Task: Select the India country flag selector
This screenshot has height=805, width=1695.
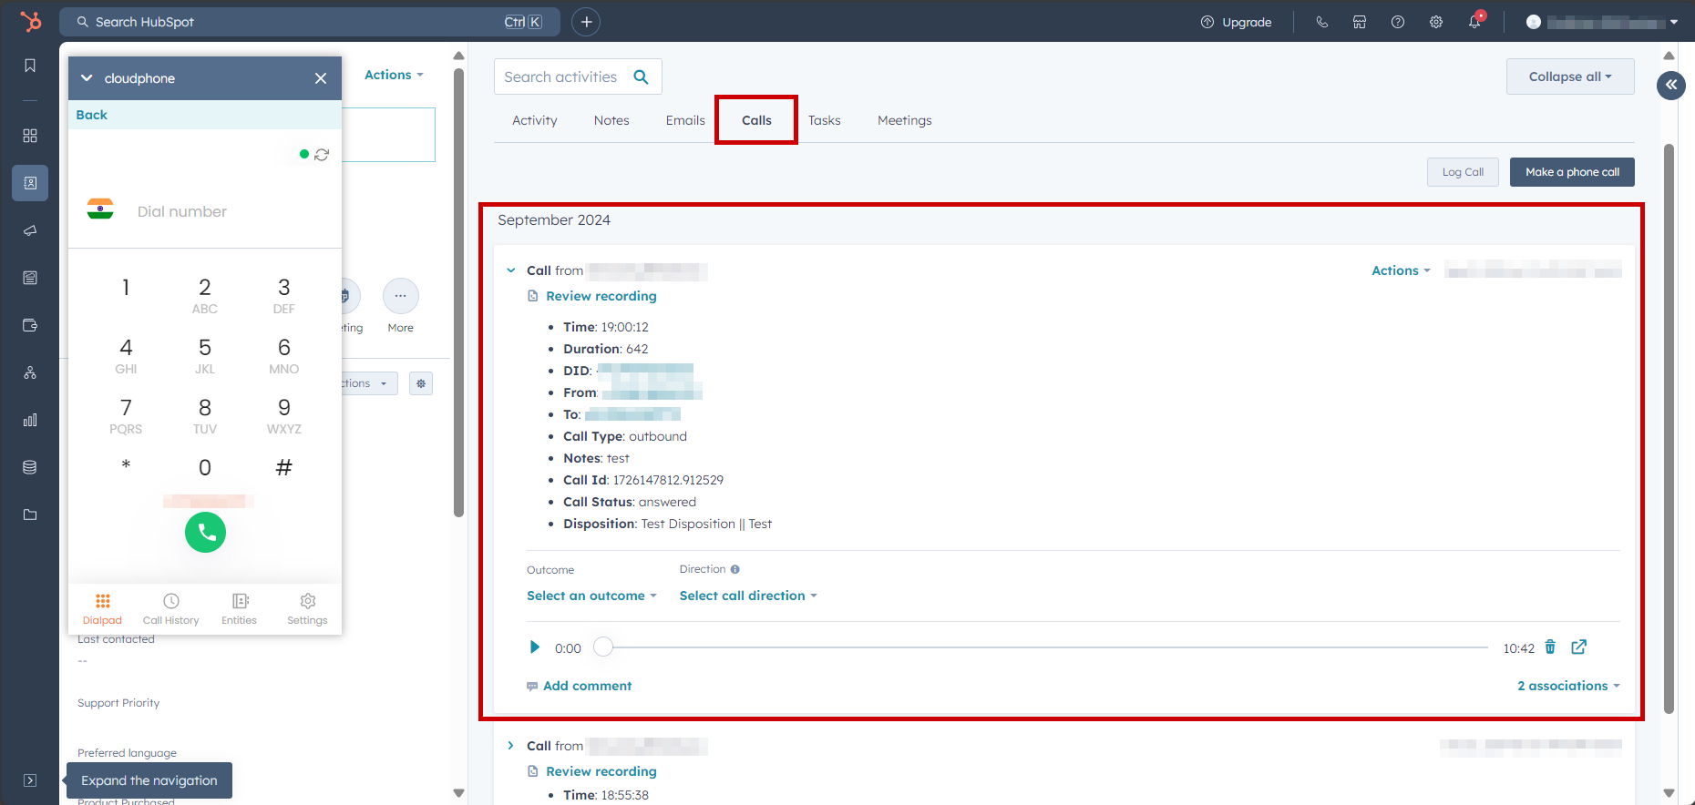Action: tap(100, 209)
